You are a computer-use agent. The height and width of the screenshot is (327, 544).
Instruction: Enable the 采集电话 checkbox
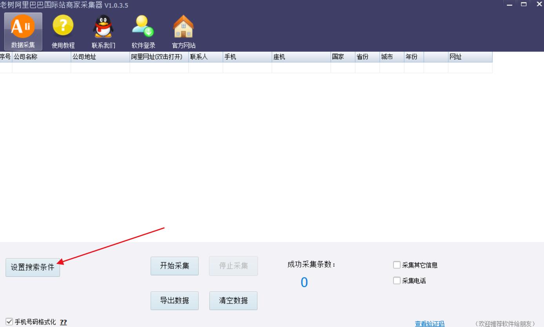[397, 280]
